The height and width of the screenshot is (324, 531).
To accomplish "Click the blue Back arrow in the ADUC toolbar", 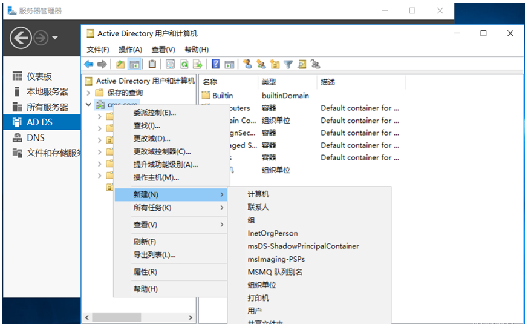I will [x=89, y=64].
